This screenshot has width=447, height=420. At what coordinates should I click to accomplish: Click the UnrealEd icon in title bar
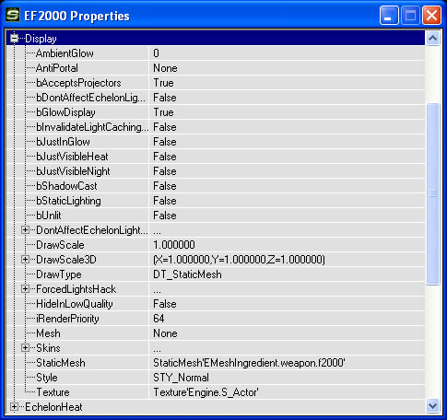tap(13, 15)
